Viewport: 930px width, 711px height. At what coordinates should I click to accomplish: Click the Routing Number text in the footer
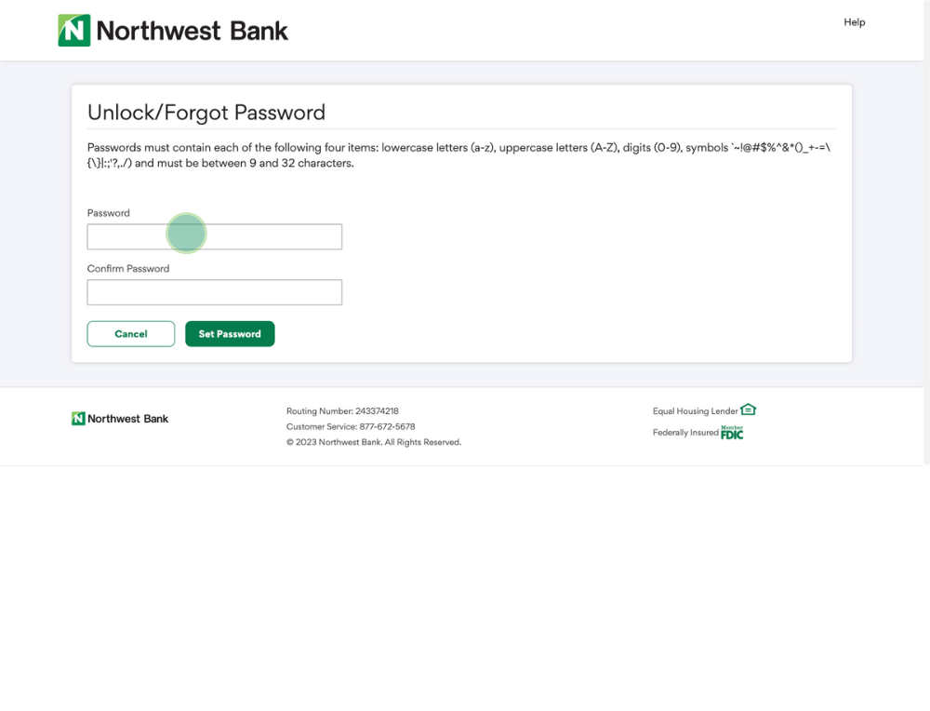[342, 411]
